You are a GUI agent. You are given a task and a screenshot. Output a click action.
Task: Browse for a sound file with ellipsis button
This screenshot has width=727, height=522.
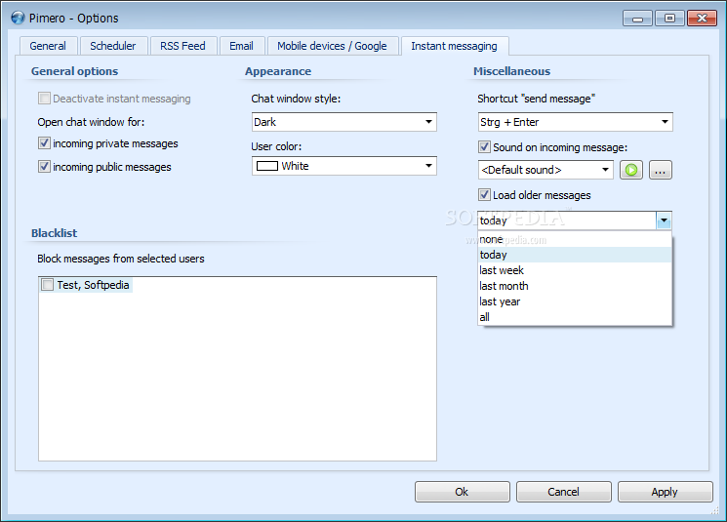(661, 170)
